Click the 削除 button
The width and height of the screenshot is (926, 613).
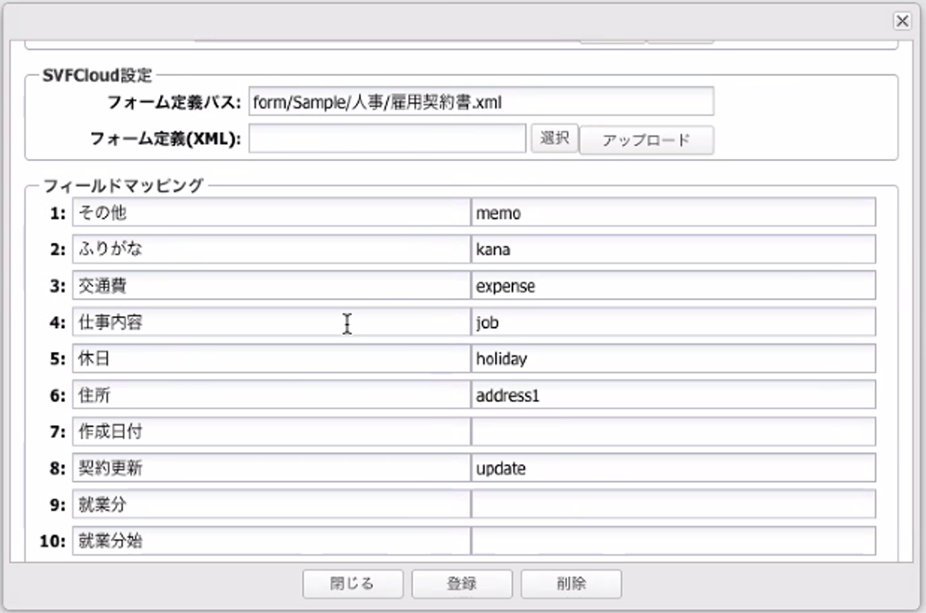coord(571,583)
